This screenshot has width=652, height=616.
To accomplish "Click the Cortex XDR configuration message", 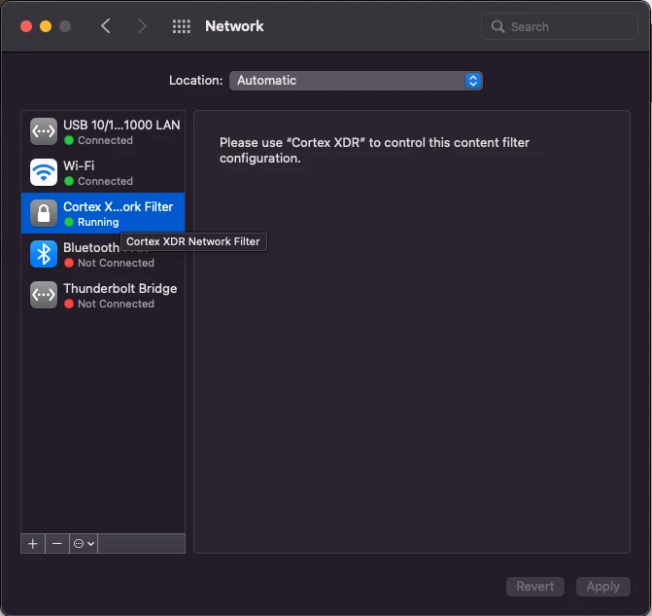I will tap(374, 151).
